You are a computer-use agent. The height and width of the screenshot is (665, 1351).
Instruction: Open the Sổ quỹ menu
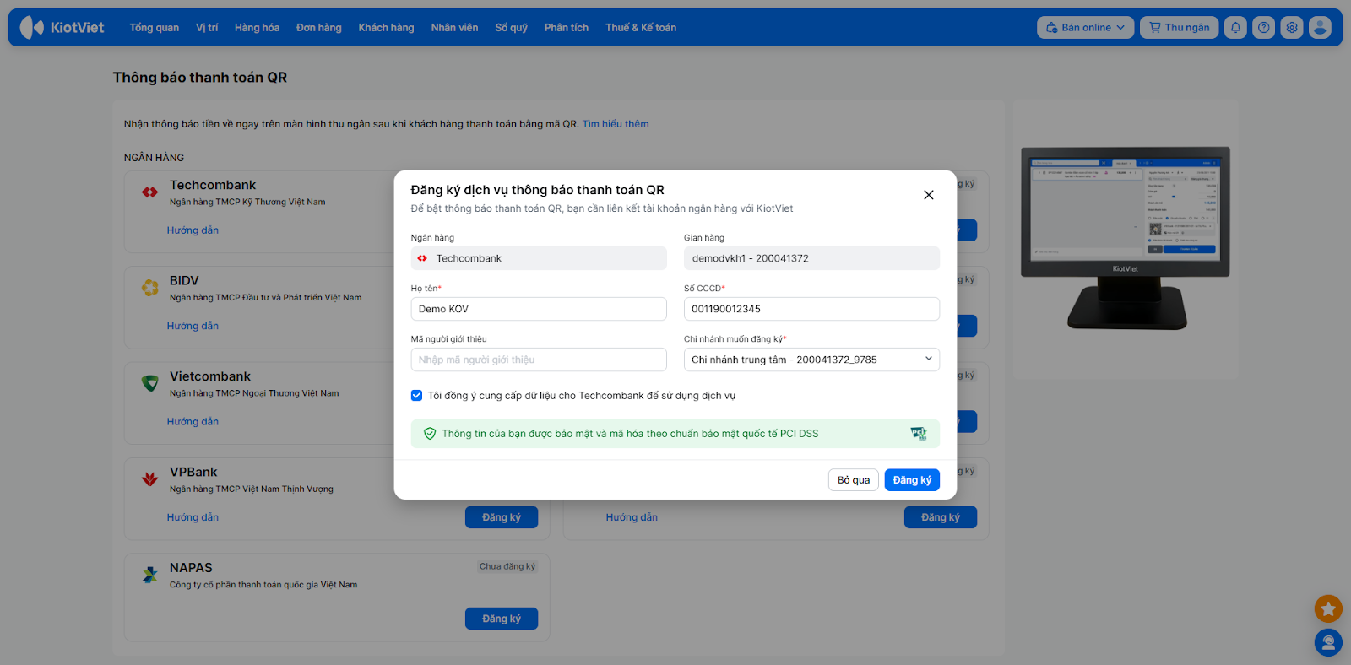pyautogui.click(x=511, y=28)
